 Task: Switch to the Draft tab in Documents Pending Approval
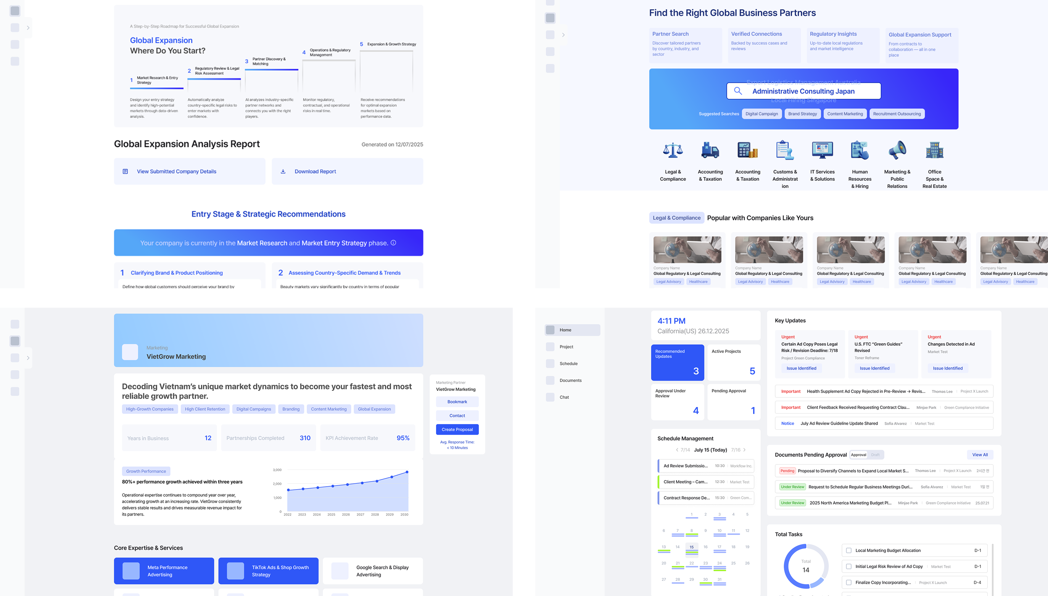click(x=875, y=455)
